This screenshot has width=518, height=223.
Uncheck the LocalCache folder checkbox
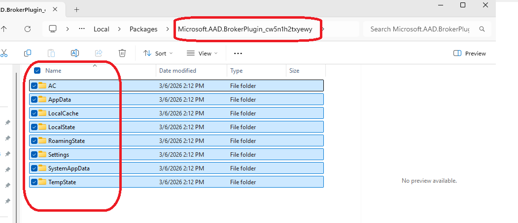pos(34,113)
